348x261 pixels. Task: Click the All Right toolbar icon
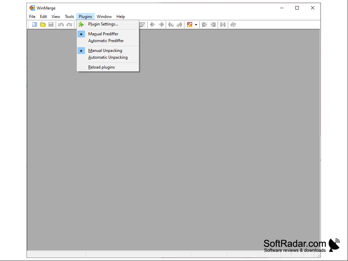coord(204,25)
